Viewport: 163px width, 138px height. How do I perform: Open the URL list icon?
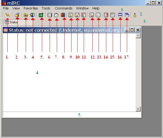point(112,15)
